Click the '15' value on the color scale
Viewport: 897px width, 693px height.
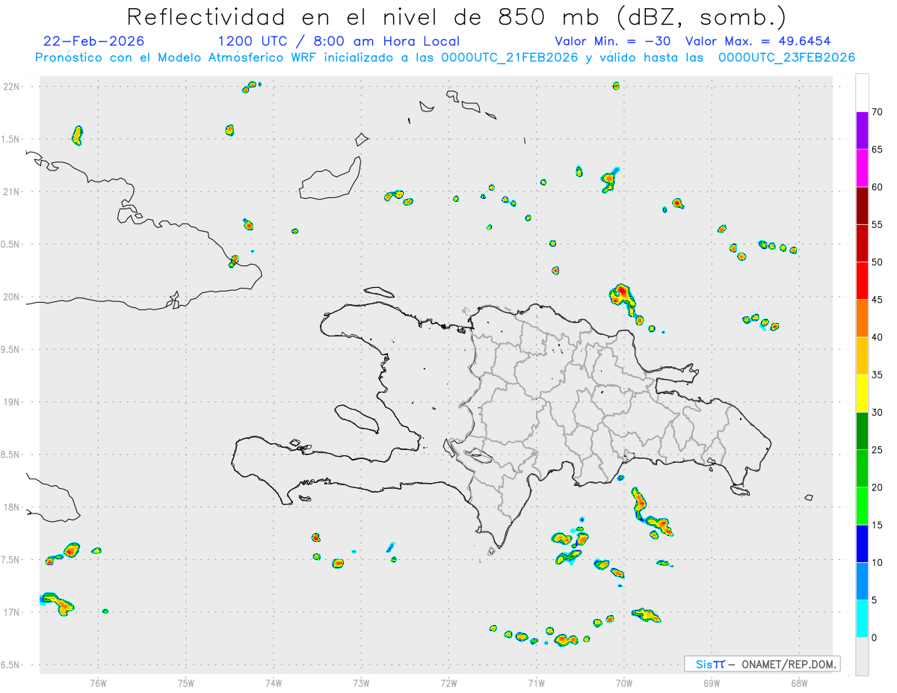pyautogui.click(x=878, y=525)
